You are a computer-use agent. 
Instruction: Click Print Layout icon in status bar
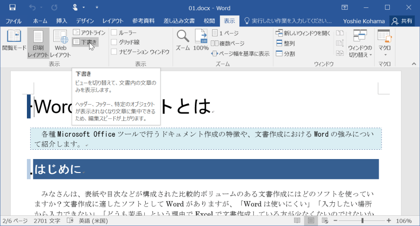click(311, 220)
